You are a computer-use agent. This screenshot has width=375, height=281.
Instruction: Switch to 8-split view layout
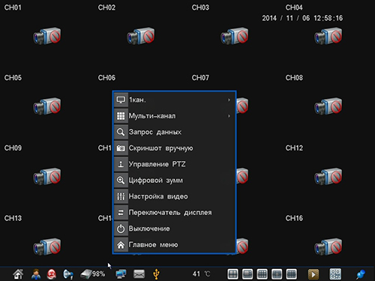[247, 274]
